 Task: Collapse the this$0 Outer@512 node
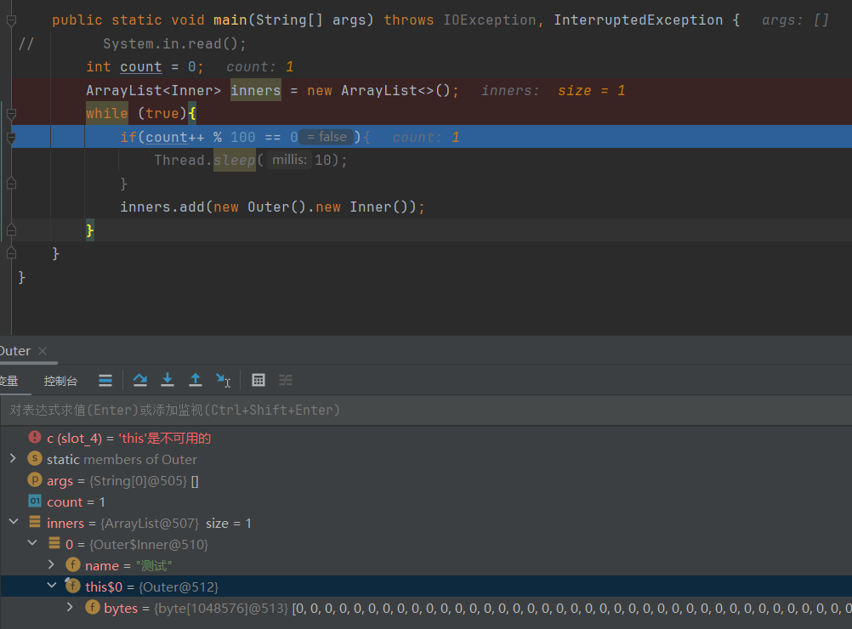click(x=52, y=586)
